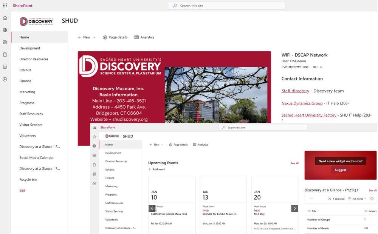Image resolution: width=378 pixels, height=234 pixels.
Task: Click the next arrow on Upcoming Events carousel
Action: pyautogui.click(x=294, y=208)
